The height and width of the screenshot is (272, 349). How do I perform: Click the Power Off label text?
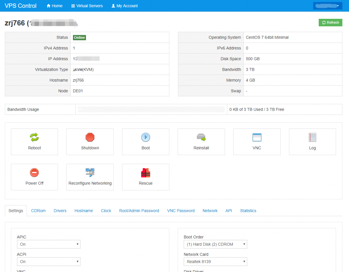[34, 183]
